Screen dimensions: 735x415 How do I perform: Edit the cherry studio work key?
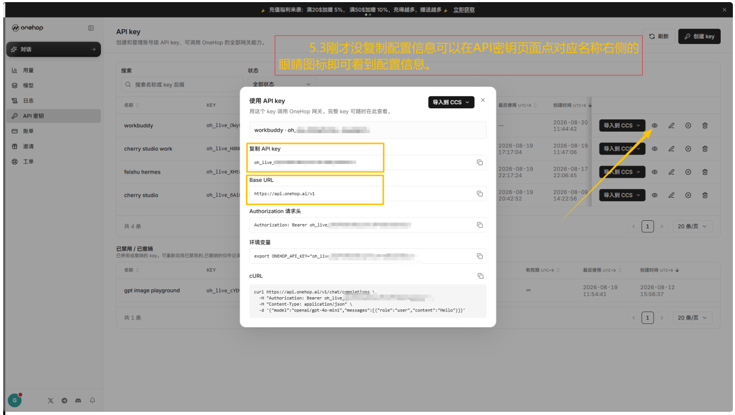(671, 149)
